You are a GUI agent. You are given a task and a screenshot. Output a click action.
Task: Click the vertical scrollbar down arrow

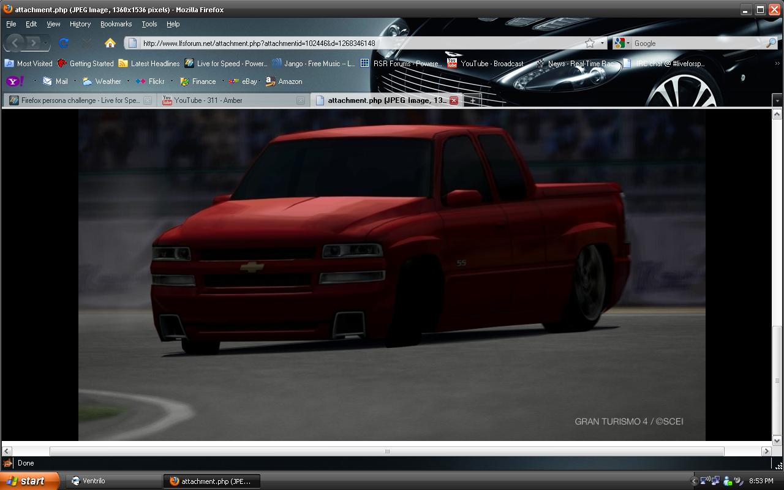click(x=777, y=440)
